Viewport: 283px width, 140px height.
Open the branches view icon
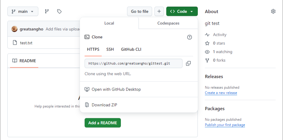[x=47, y=11]
